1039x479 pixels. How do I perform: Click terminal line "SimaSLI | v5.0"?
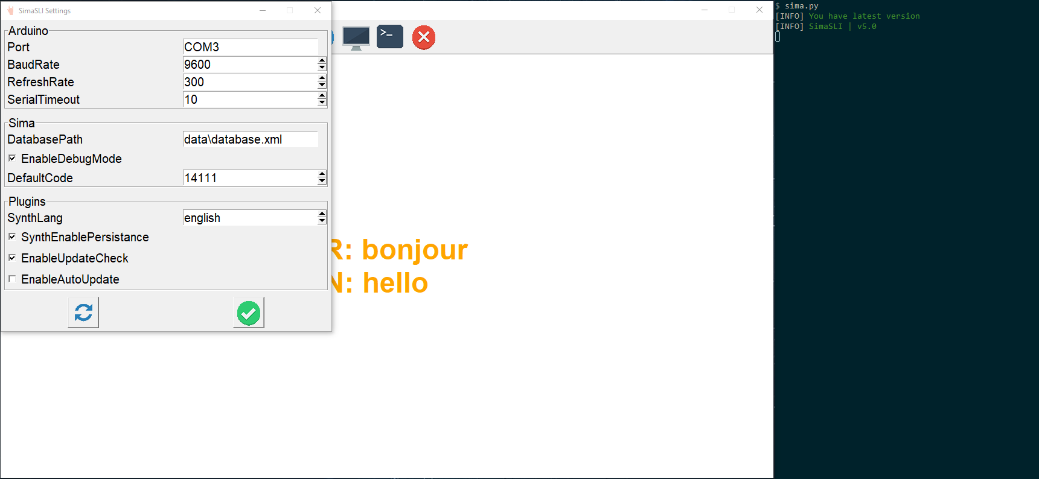[x=843, y=27]
